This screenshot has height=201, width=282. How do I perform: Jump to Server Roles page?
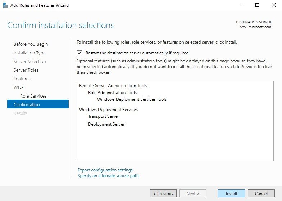click(26, 70)
